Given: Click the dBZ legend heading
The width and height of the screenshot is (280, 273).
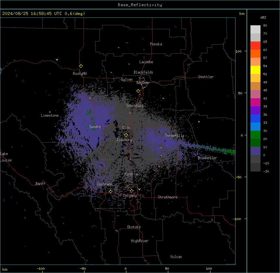Looking at the screenshot, I should (x=263, y=17).
